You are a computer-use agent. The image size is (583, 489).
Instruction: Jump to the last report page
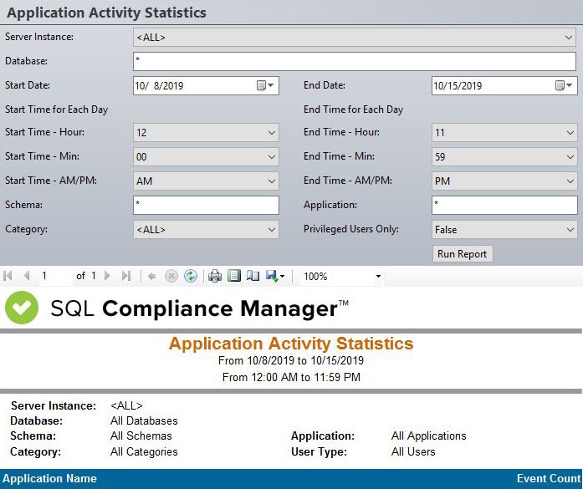126,276
